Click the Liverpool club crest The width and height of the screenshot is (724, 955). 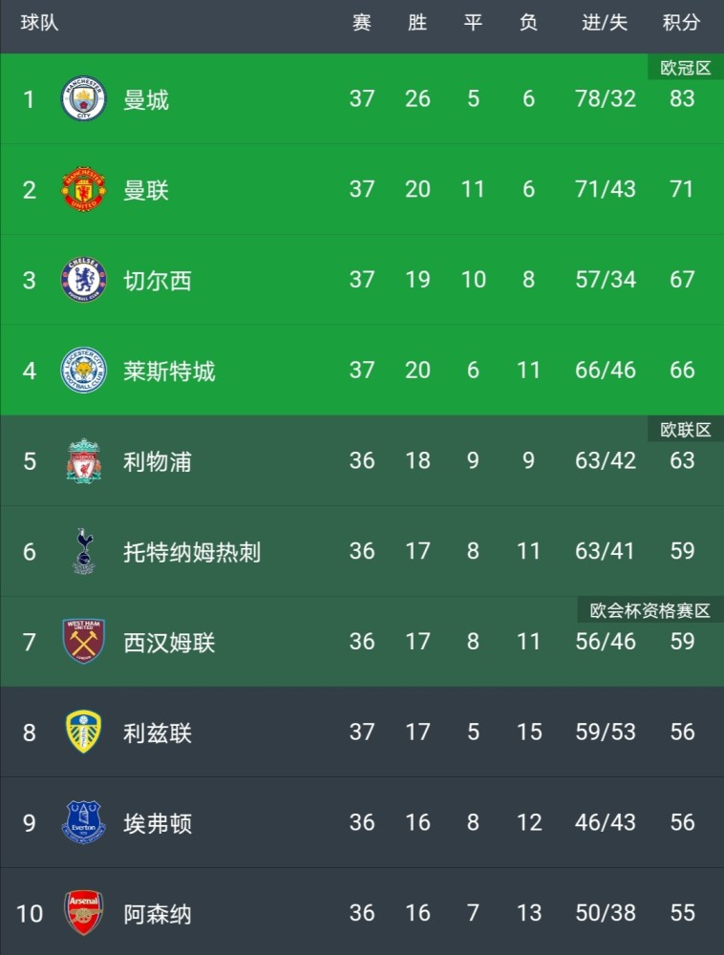tap(83, 461)
